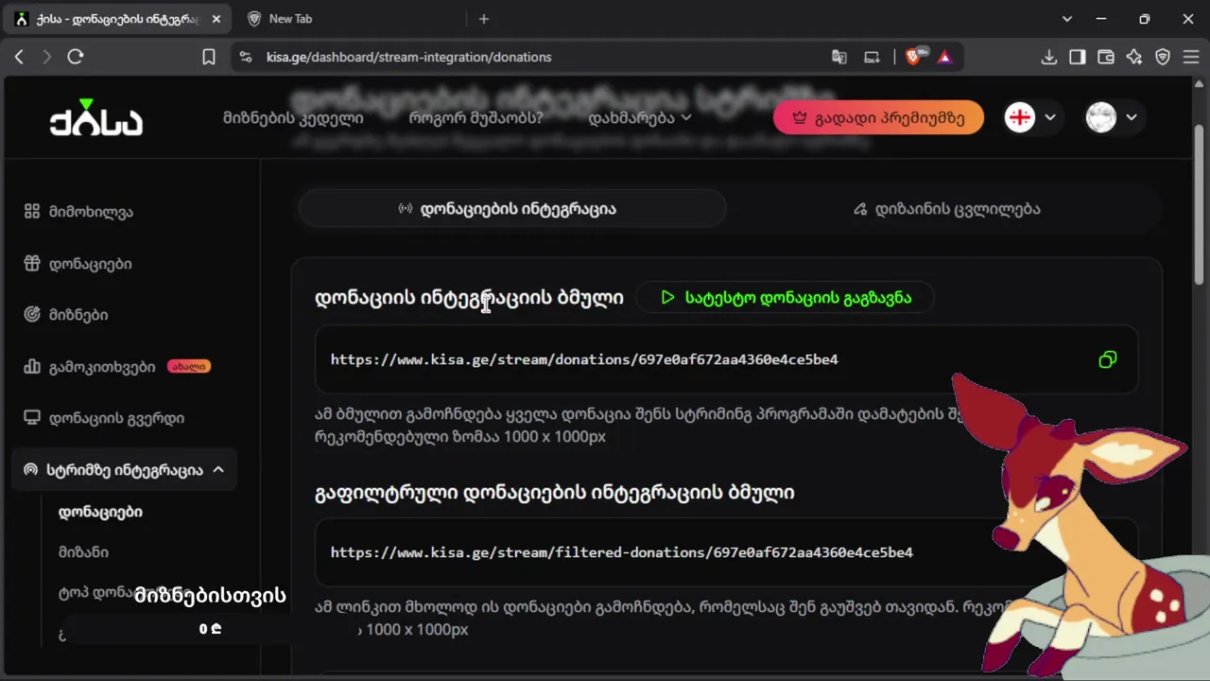The image size is (1210, 681).
Task: Open the profile menu chevron
Action: pos(1131,117)
